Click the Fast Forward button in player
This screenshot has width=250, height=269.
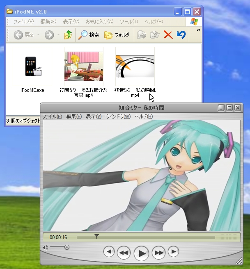[x=159, y=253]
